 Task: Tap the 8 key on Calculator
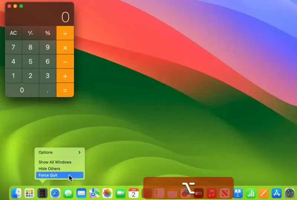tap(30, 47)
